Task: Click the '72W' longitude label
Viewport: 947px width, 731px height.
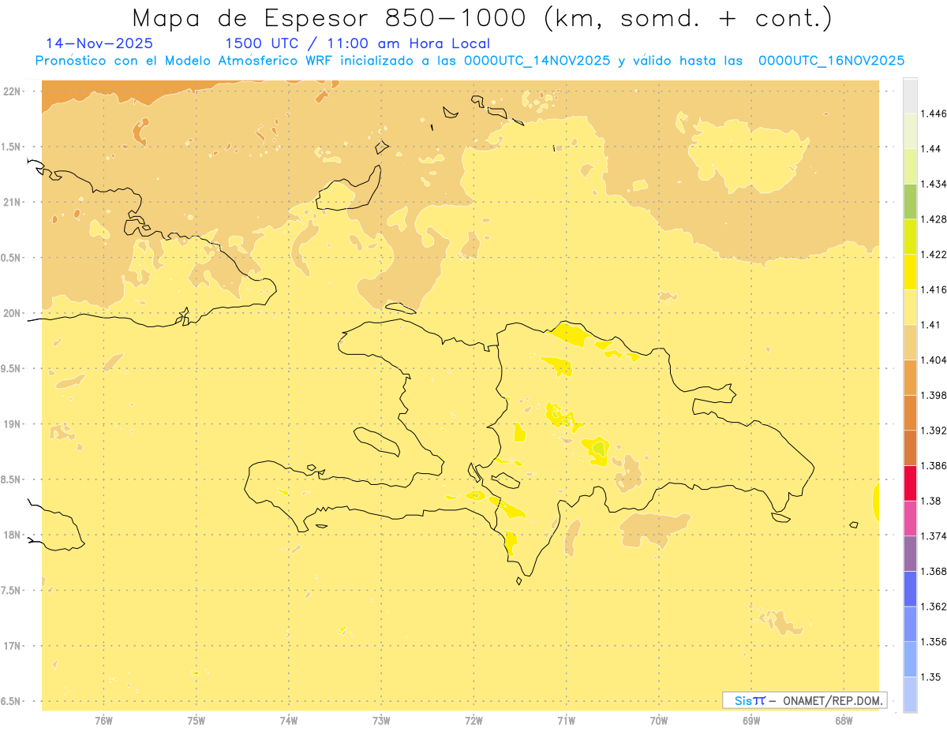Action: click(x=473, y=721)
